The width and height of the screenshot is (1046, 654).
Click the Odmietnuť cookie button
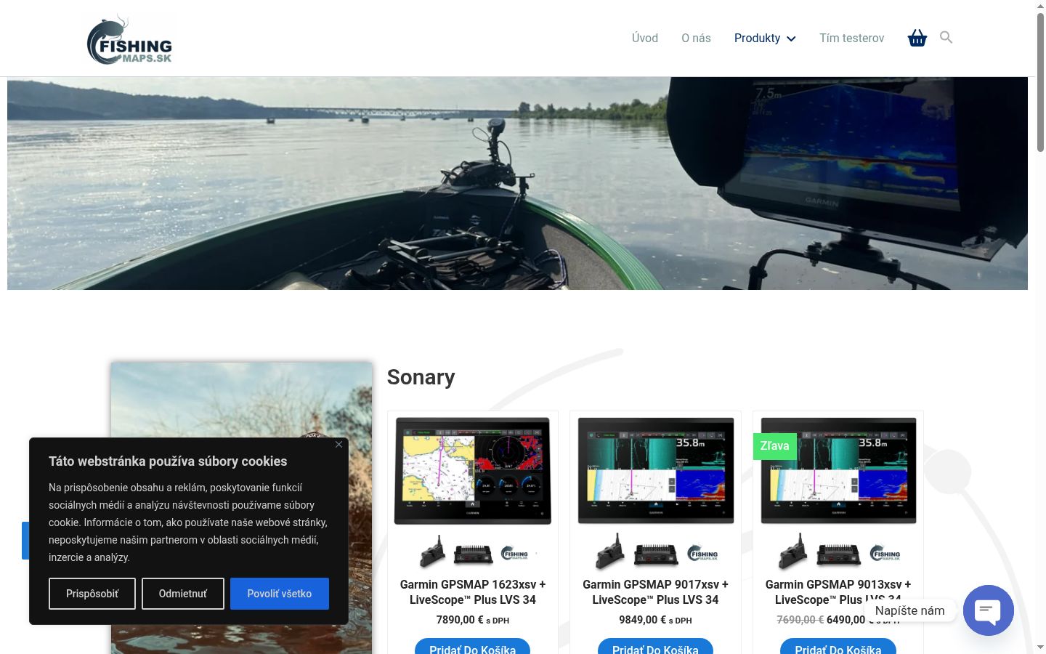(183, 594)
